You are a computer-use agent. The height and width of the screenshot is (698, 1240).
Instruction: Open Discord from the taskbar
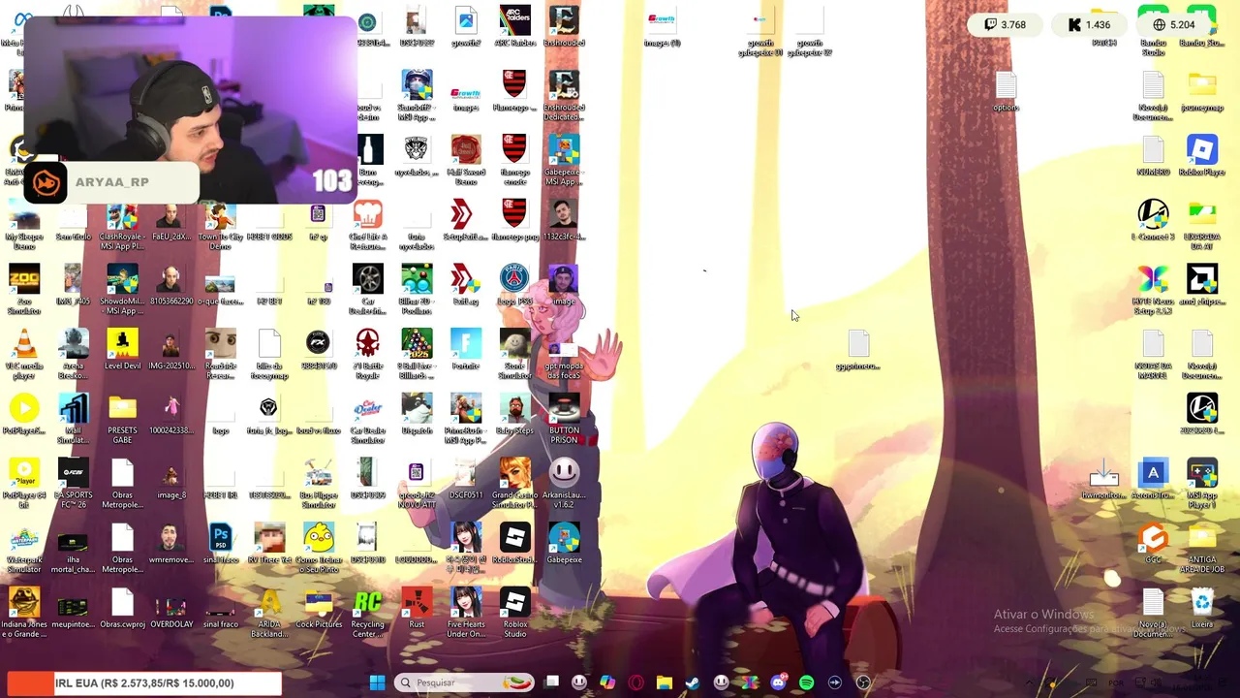[778, 682]
